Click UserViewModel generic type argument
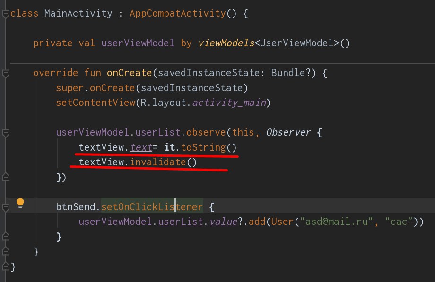The image size is (435, 282). [x=297, y=43]
